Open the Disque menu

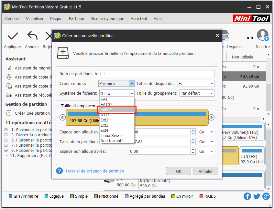56,18
